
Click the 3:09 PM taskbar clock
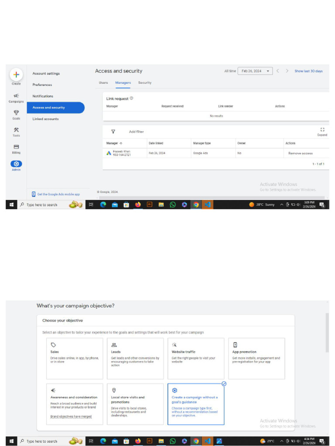tap(309, 205)
